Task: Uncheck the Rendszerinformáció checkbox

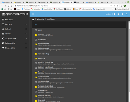Action: click(x=36, y=87)
